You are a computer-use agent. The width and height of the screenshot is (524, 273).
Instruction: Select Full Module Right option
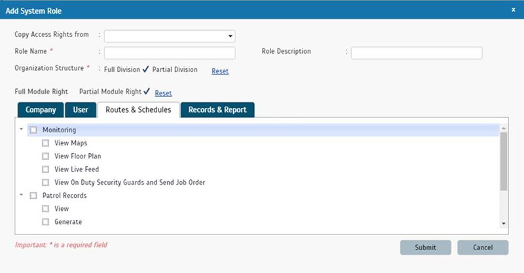pos(41,92)
